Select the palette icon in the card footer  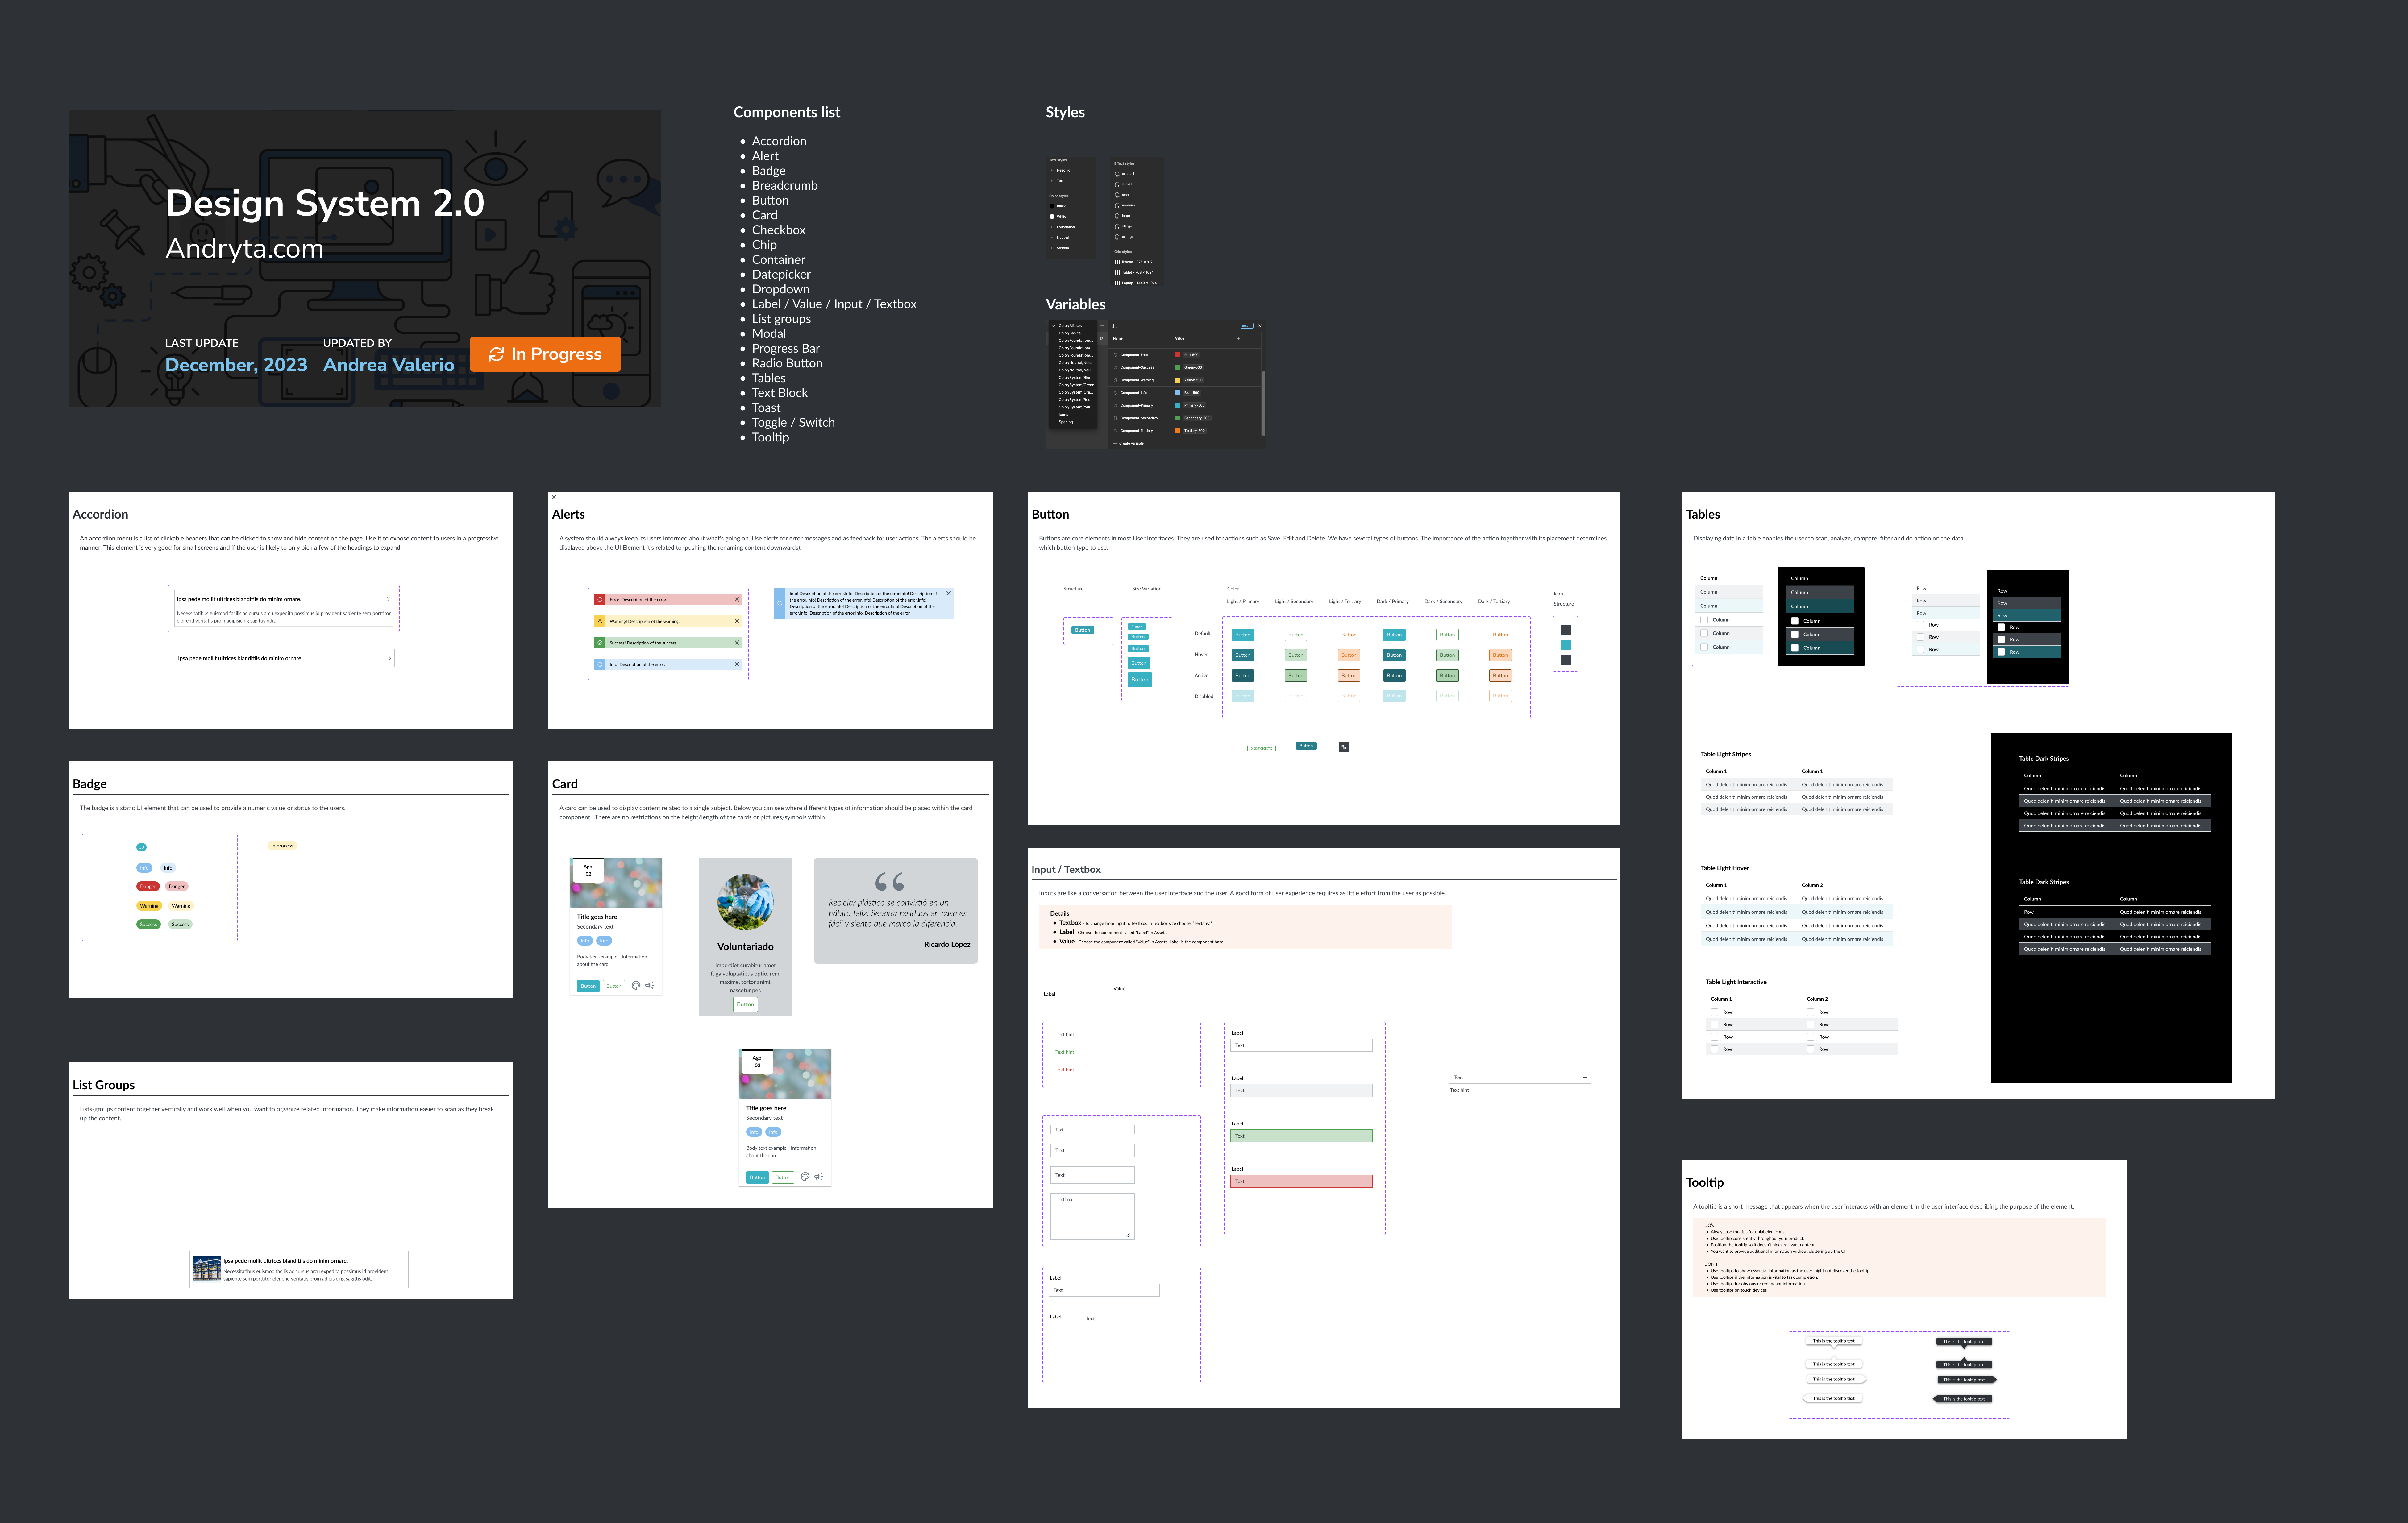tap(636, 985)
